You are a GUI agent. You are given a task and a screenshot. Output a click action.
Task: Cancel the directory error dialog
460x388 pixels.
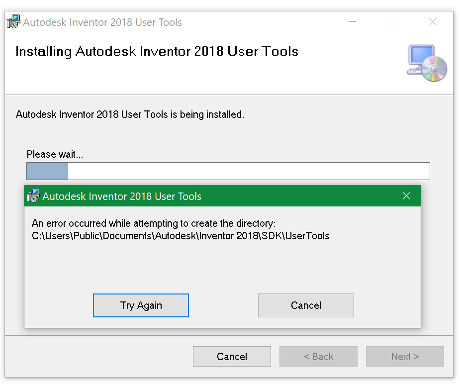pyautogui.click(x=306, y=305)
